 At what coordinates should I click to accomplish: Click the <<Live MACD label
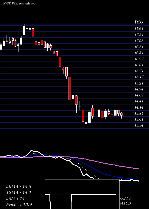pos(125,201)
